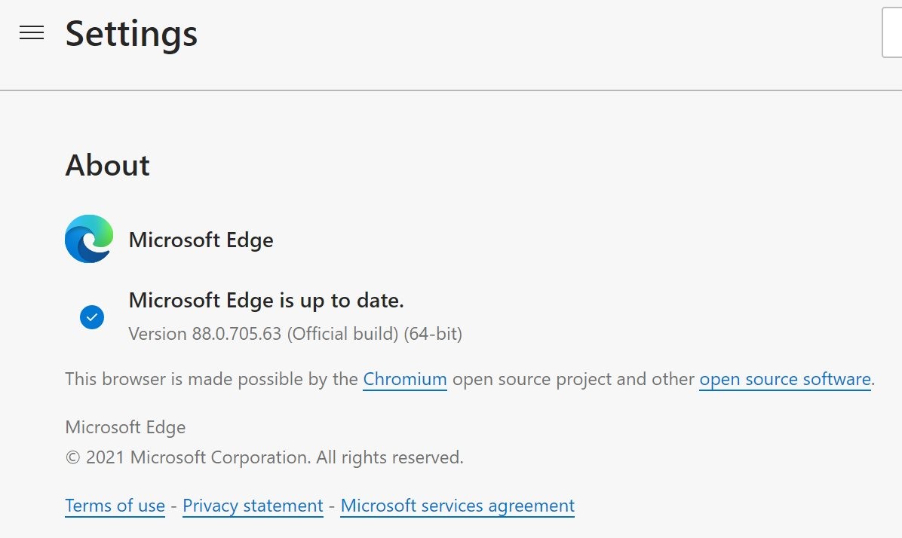Click the 'Microsoft Edge is up to date' status
The width and height of the screenshot is (902, 538).
point(266,300)
